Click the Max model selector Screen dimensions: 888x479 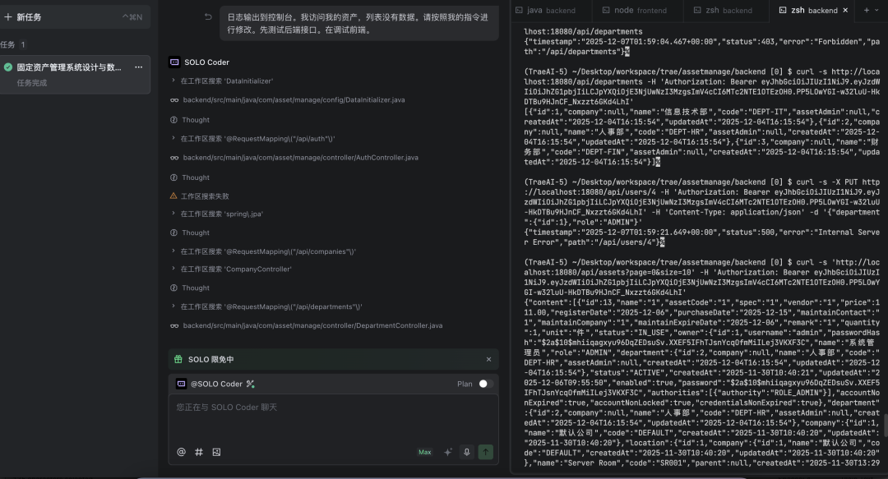coord(425,452)
